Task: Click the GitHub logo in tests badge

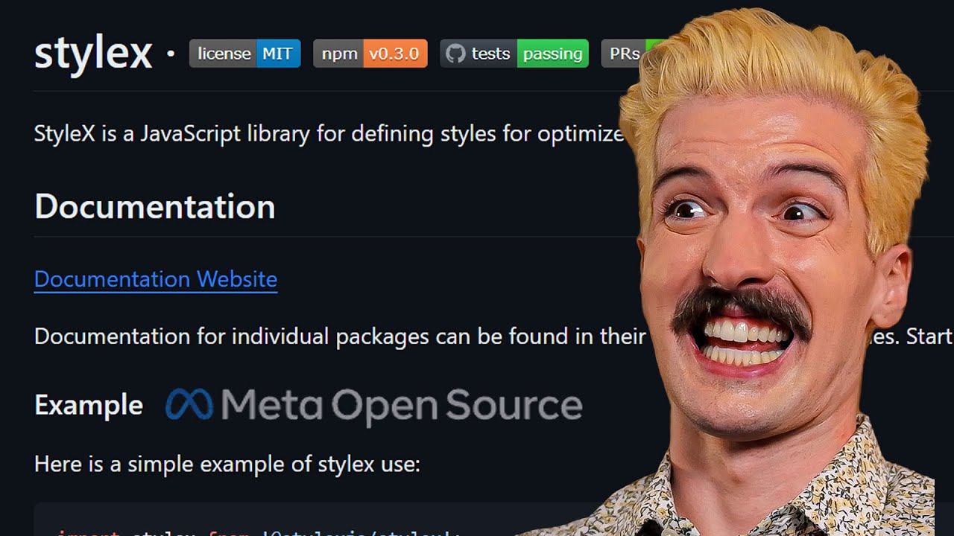Action: point(455,54)
